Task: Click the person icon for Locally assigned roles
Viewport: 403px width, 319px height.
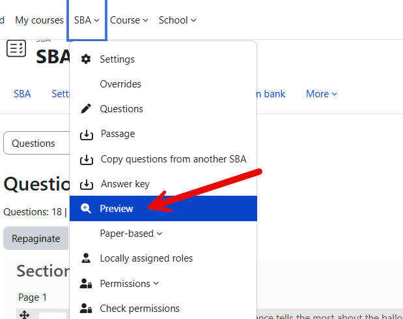Action: point(86,258)
